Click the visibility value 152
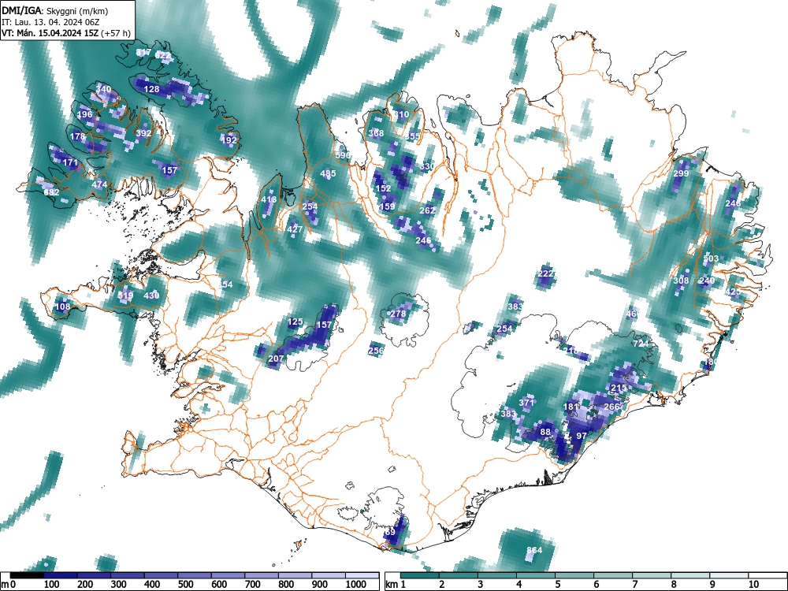The width and height of the screenshot is (788, 591). pos(384,188)
